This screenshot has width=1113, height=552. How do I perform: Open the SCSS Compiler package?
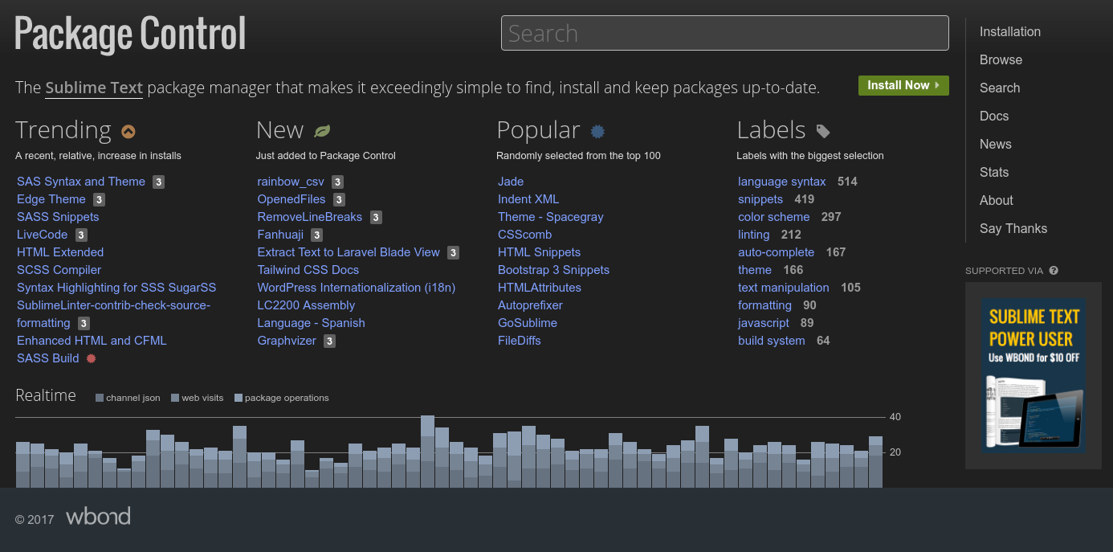(x=59, y=270)
